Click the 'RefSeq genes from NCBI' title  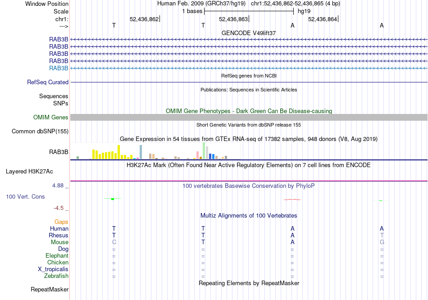[249, 76]
